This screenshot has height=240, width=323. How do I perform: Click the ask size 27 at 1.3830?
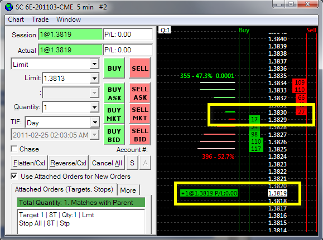coord(301,112)
